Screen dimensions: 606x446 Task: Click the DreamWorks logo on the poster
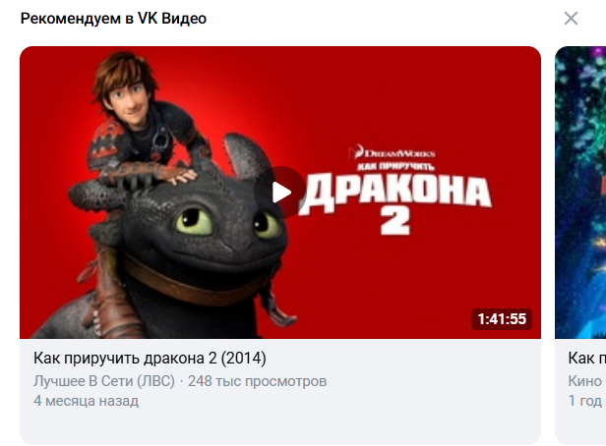393,153
